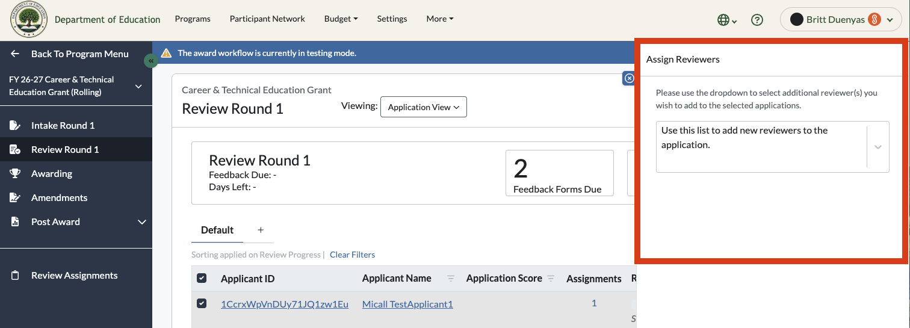Click the back arrow next to Back To Program Menu
The width and height of the screenshot is (910, 328).
pyautogui.click(x=15, y=54)
